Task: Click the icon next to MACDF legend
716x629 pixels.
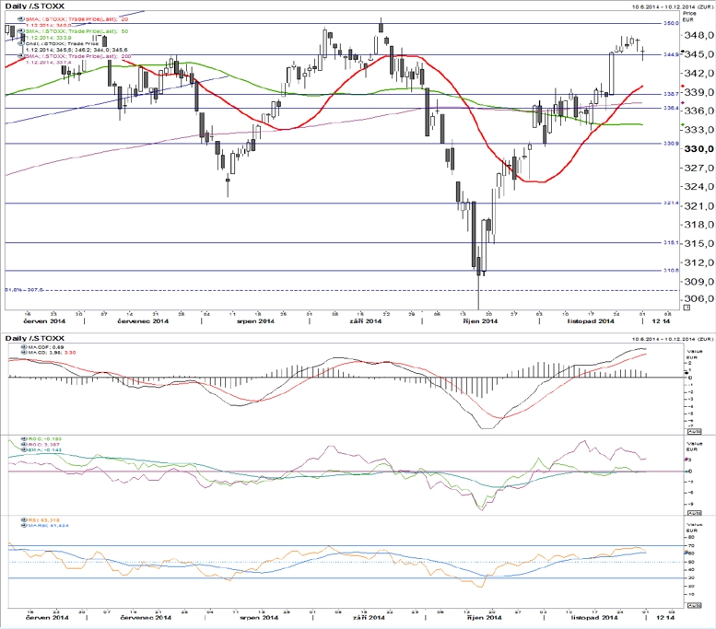Action: 24,347
